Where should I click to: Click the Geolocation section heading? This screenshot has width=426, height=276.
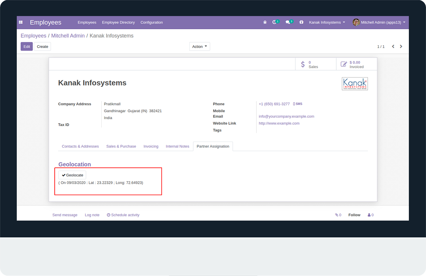tap(75, 164)
